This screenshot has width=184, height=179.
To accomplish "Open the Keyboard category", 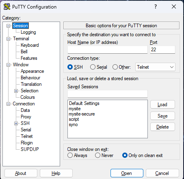I will (x=30, y=45).
